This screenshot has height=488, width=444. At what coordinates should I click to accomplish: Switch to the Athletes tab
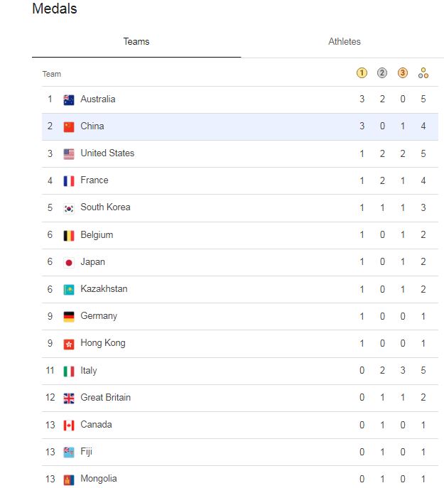pos(344,42)
